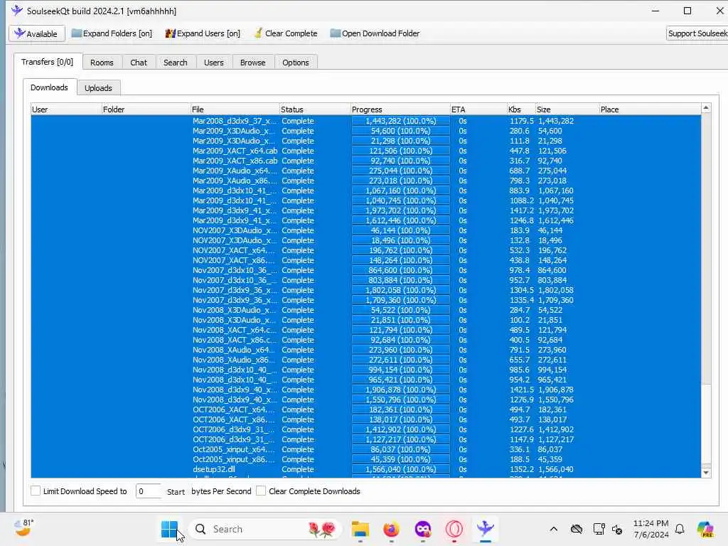
Task: Select Mar2009_XACT_x64.cab file row
Action: pyautogui.click(x=366, y=151)
